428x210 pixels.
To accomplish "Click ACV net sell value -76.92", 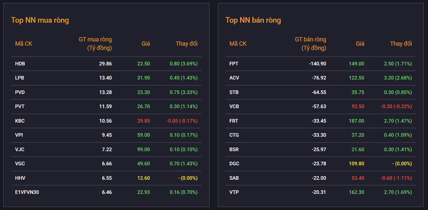I will click(319, 78).
